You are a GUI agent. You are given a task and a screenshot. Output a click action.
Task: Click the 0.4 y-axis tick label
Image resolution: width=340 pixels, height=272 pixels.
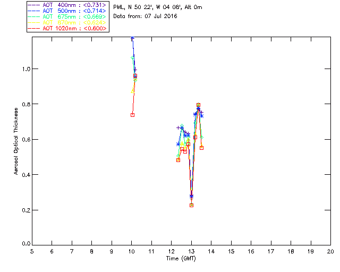(x=25, y=175)
